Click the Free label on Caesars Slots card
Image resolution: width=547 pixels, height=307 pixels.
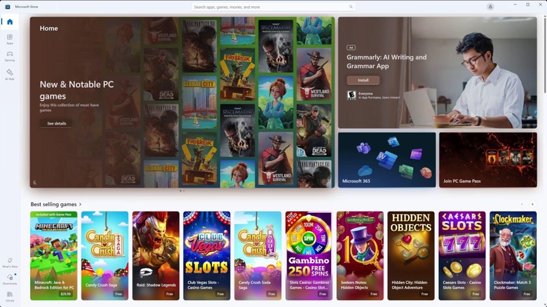476,294
